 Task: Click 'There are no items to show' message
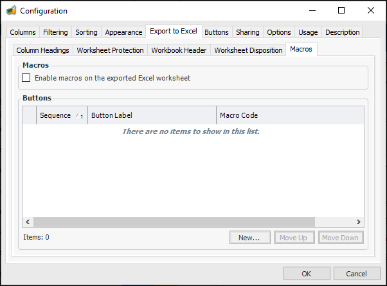[x=191, y=131]
